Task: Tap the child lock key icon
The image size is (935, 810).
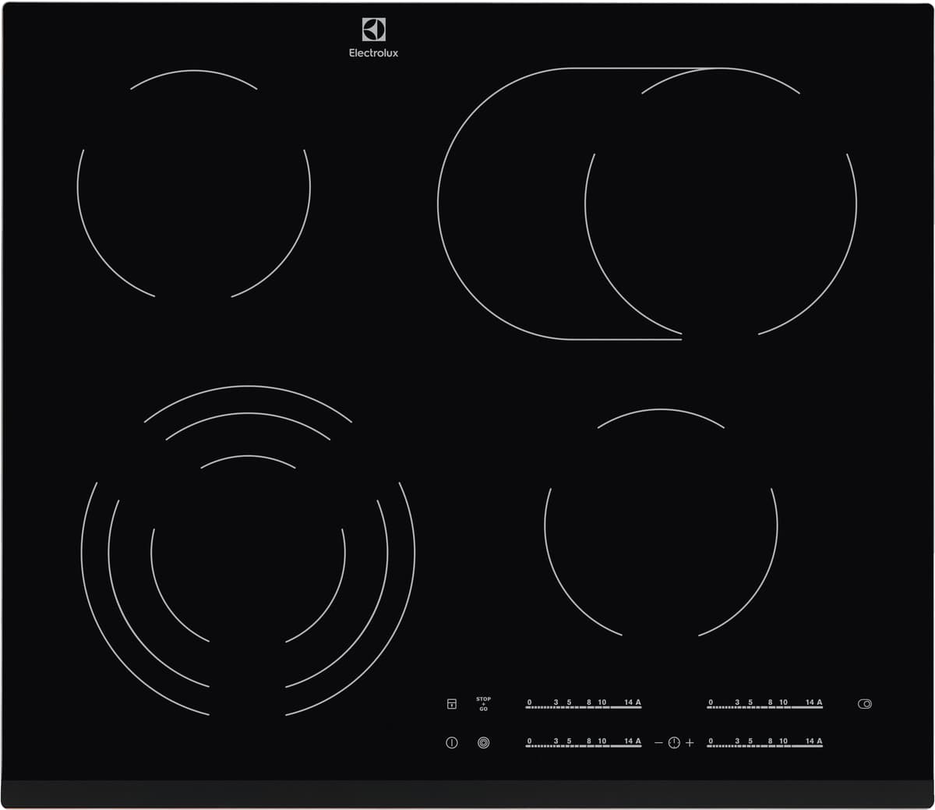Action: (x=451, y=704)
